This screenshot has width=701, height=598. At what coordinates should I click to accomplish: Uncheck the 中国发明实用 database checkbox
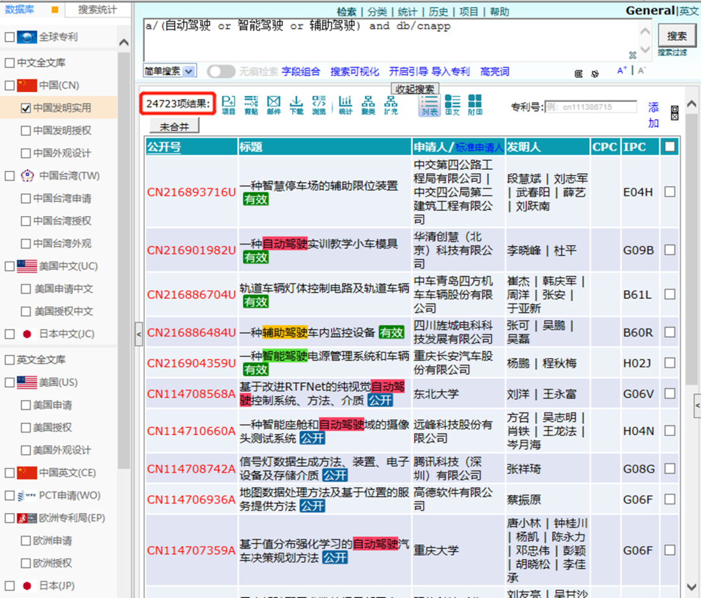pos(26,108)
